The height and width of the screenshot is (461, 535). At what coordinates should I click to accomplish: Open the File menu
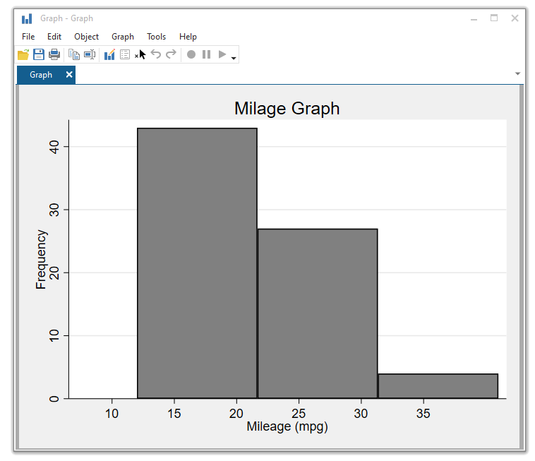28,37
